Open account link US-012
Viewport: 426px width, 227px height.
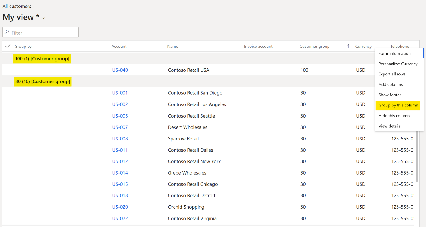click(120, 161)
